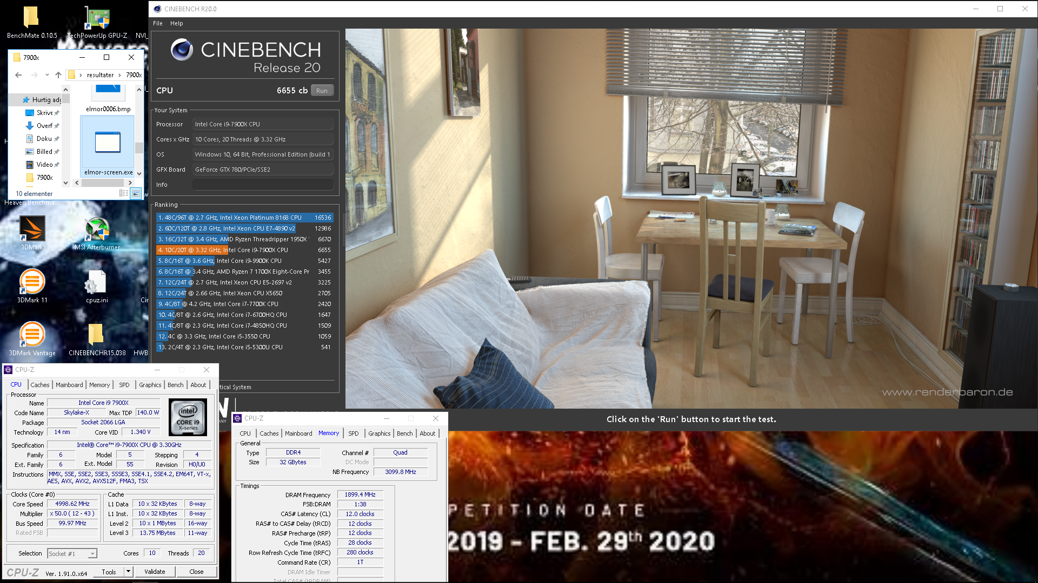The width and height of the screenshot is (1038, 583).
Task: Switch to Mainboard tab in CPU-Z CPU window
Action: [x=69, y=385]
